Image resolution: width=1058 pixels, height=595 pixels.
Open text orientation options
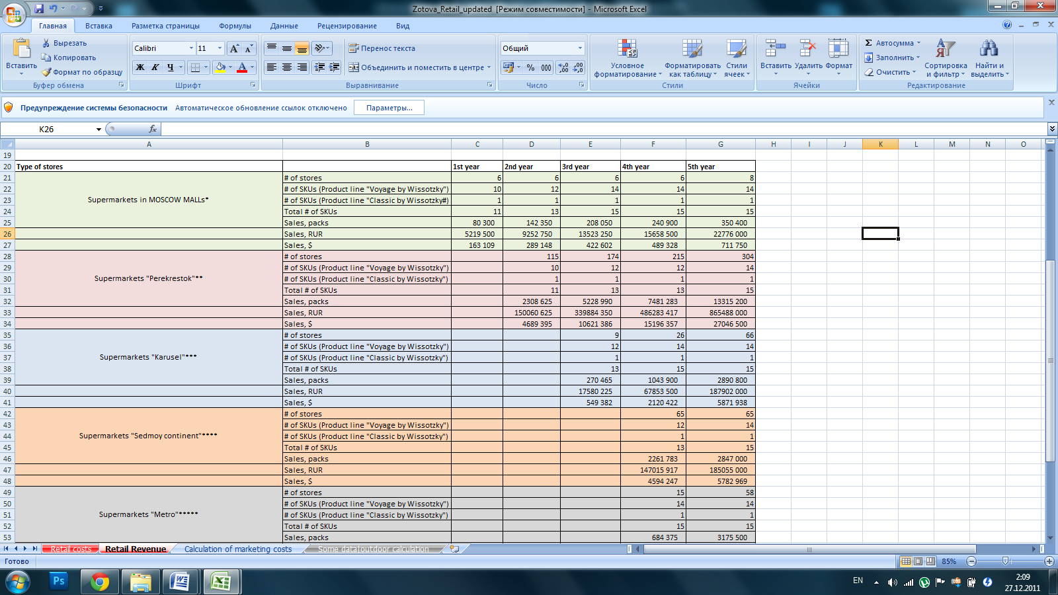coord(321,48)
